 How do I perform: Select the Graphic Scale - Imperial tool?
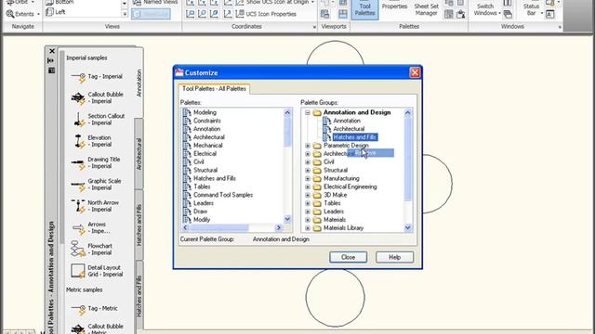96,184
